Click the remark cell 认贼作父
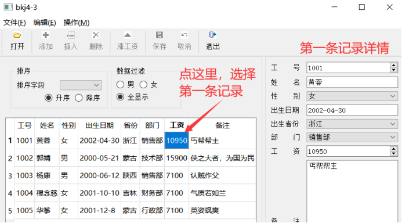The height and width of the screenshot is (223, 402). click(222, 175)
